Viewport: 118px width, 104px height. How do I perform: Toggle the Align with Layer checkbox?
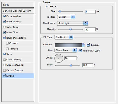[80, 50]
